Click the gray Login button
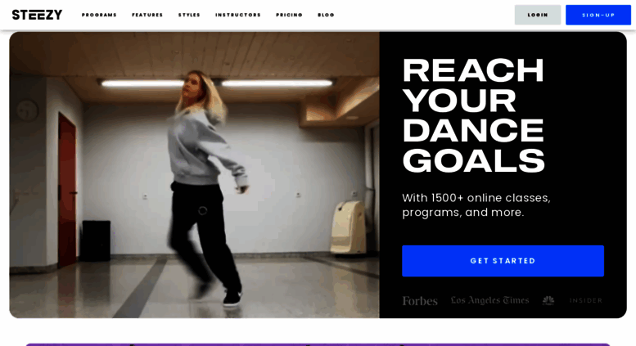The width and height of the screenshot is (636, 346). pyautogui.click(x=538, y=15)
